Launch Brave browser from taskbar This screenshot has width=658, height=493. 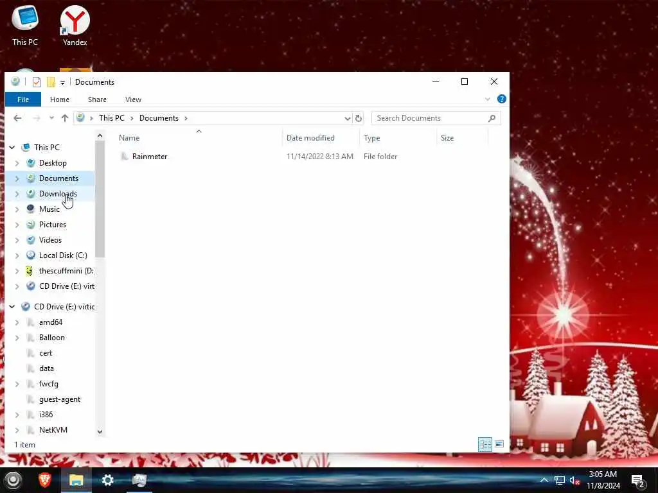click(x=45, y=480)
